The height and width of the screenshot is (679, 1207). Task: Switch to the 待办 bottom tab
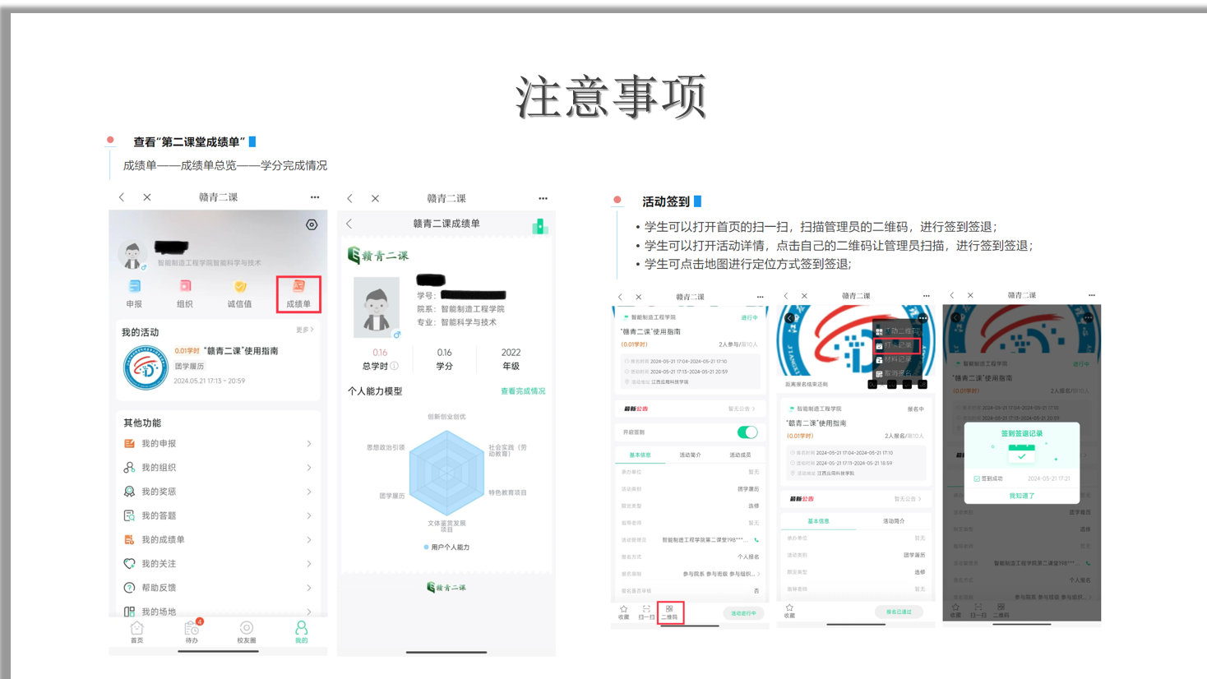click(192, 631)
